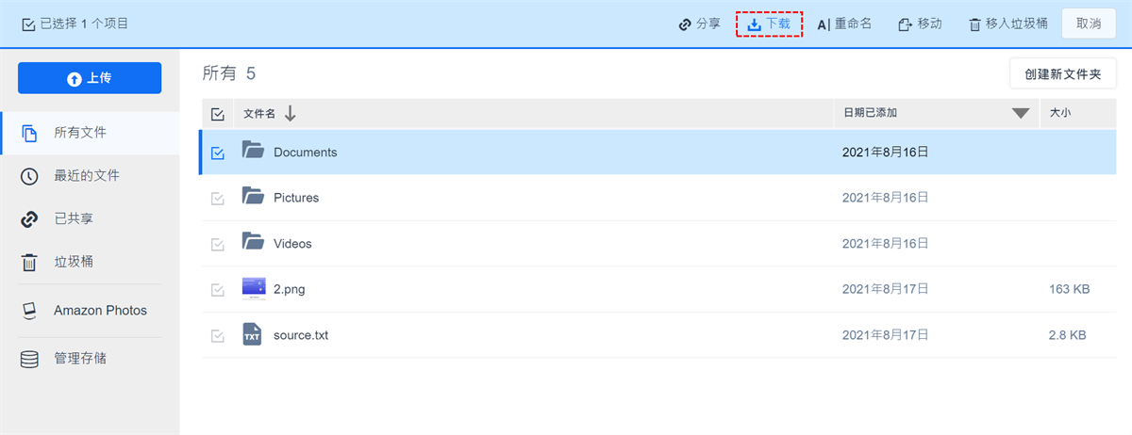Toggle the select-all checkbox in header

(218, 114)
